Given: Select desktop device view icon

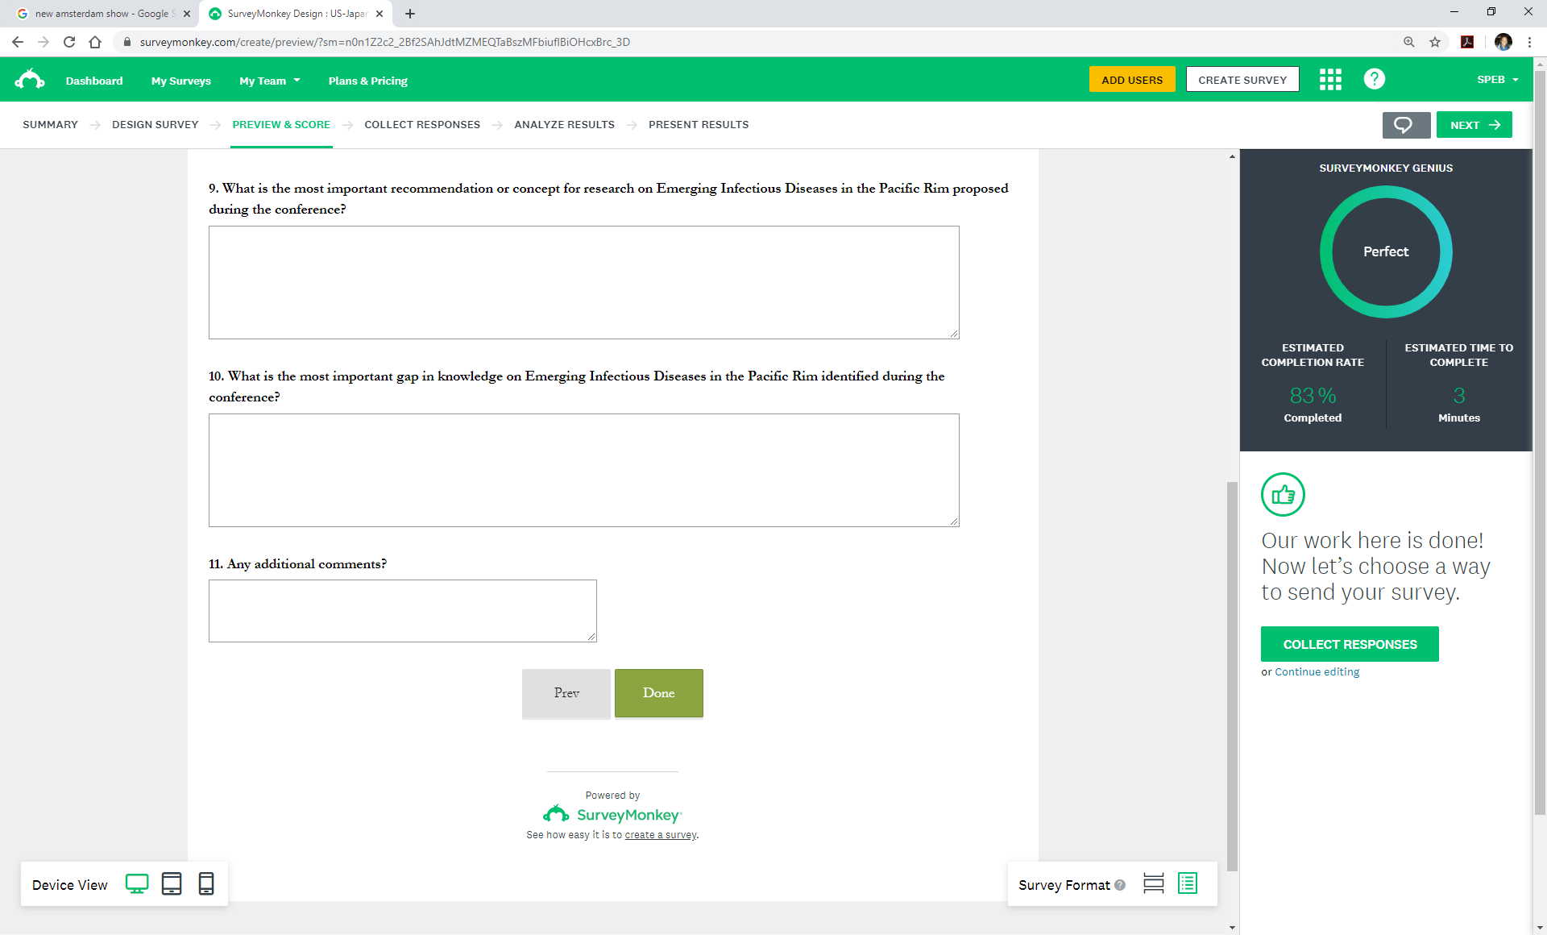Looking at the screenshot, I should click(x=137, y=884).
